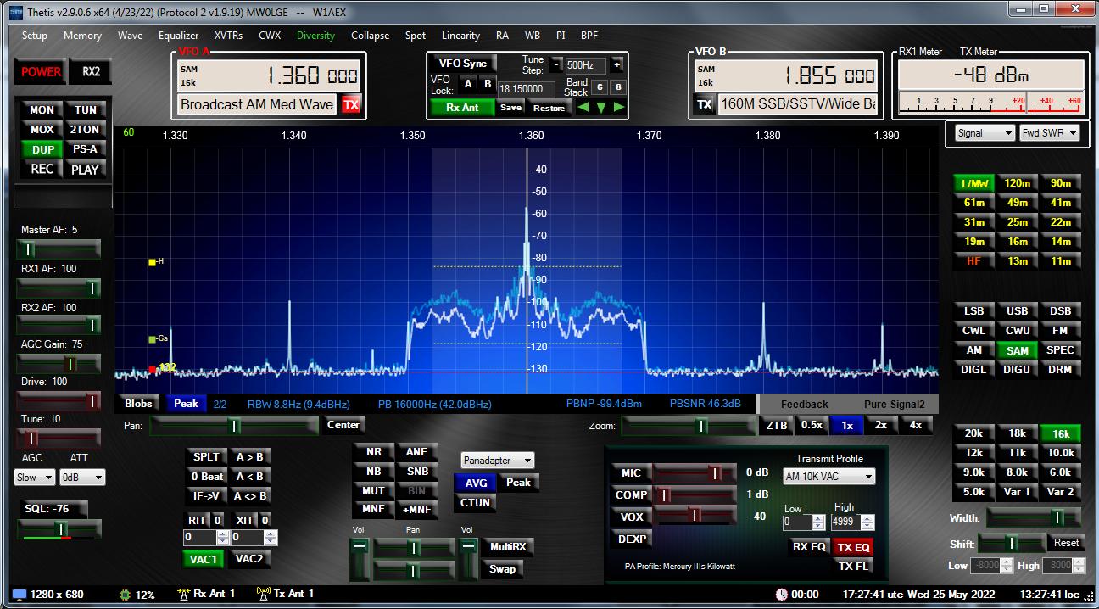Click the clock icon in the status bar

(x=781, y=595)
